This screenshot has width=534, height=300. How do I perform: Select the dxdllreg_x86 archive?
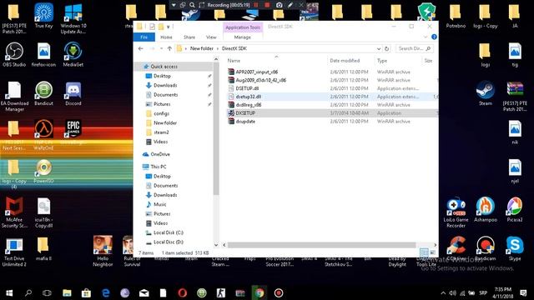point(249,105)
